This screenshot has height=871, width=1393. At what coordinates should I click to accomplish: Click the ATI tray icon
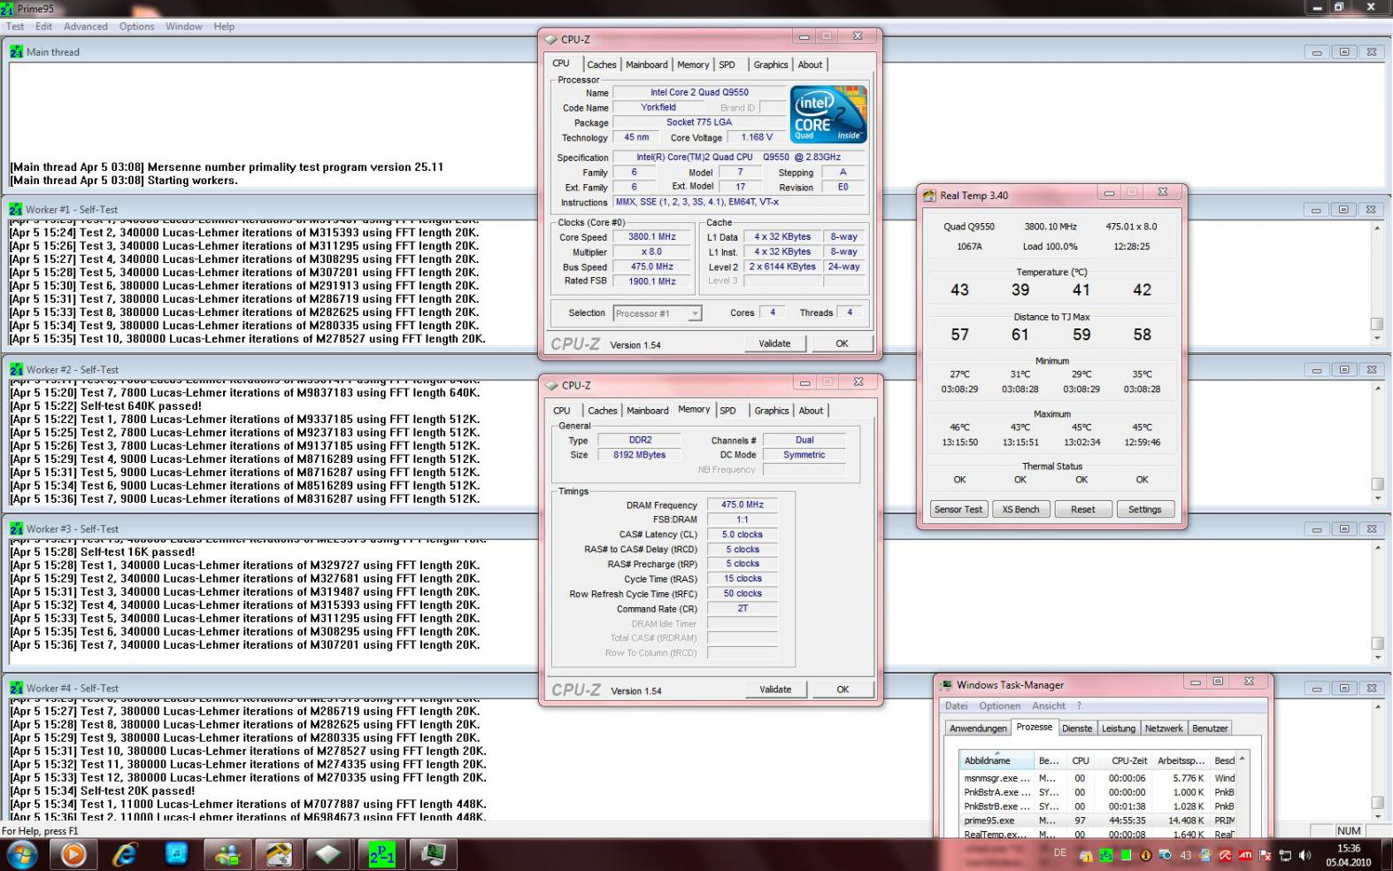coord(1245,856)
